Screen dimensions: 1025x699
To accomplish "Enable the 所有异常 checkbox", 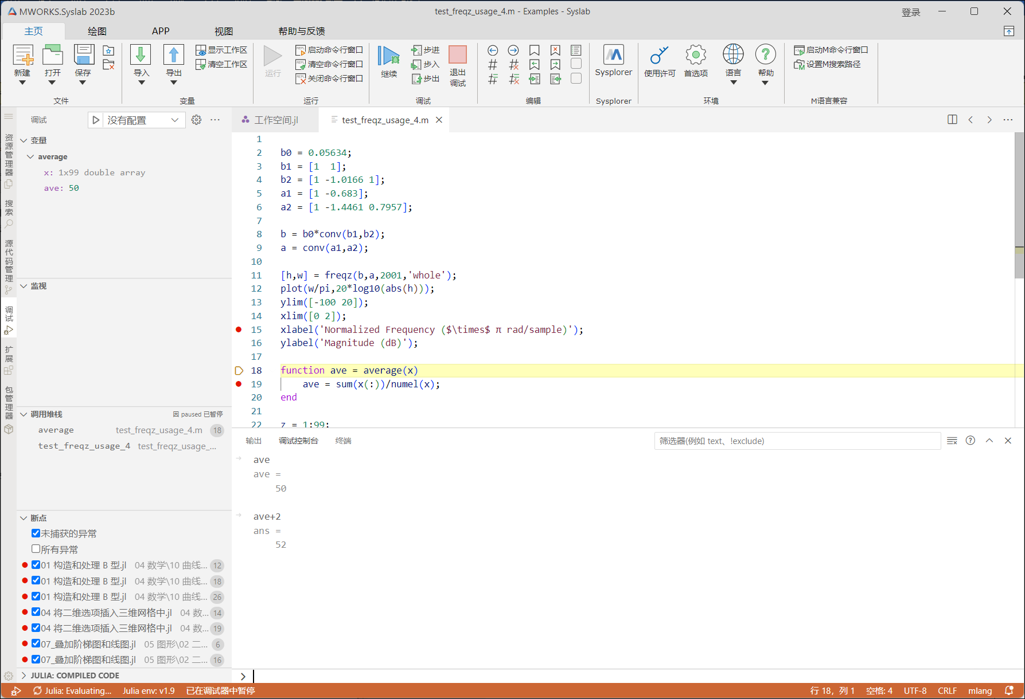I will [36, 549].
